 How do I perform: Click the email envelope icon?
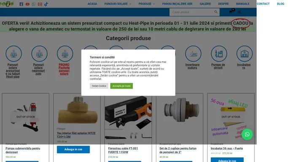(x=40, y=4)
